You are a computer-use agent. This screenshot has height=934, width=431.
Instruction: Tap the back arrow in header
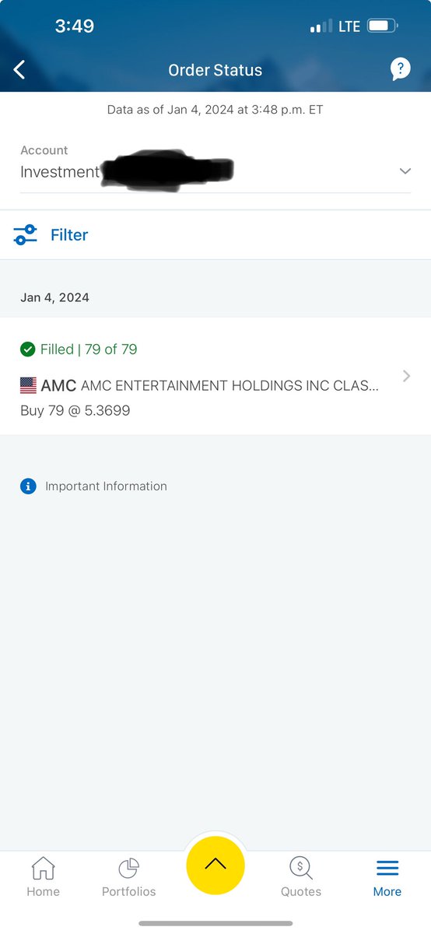pos(19,70)
